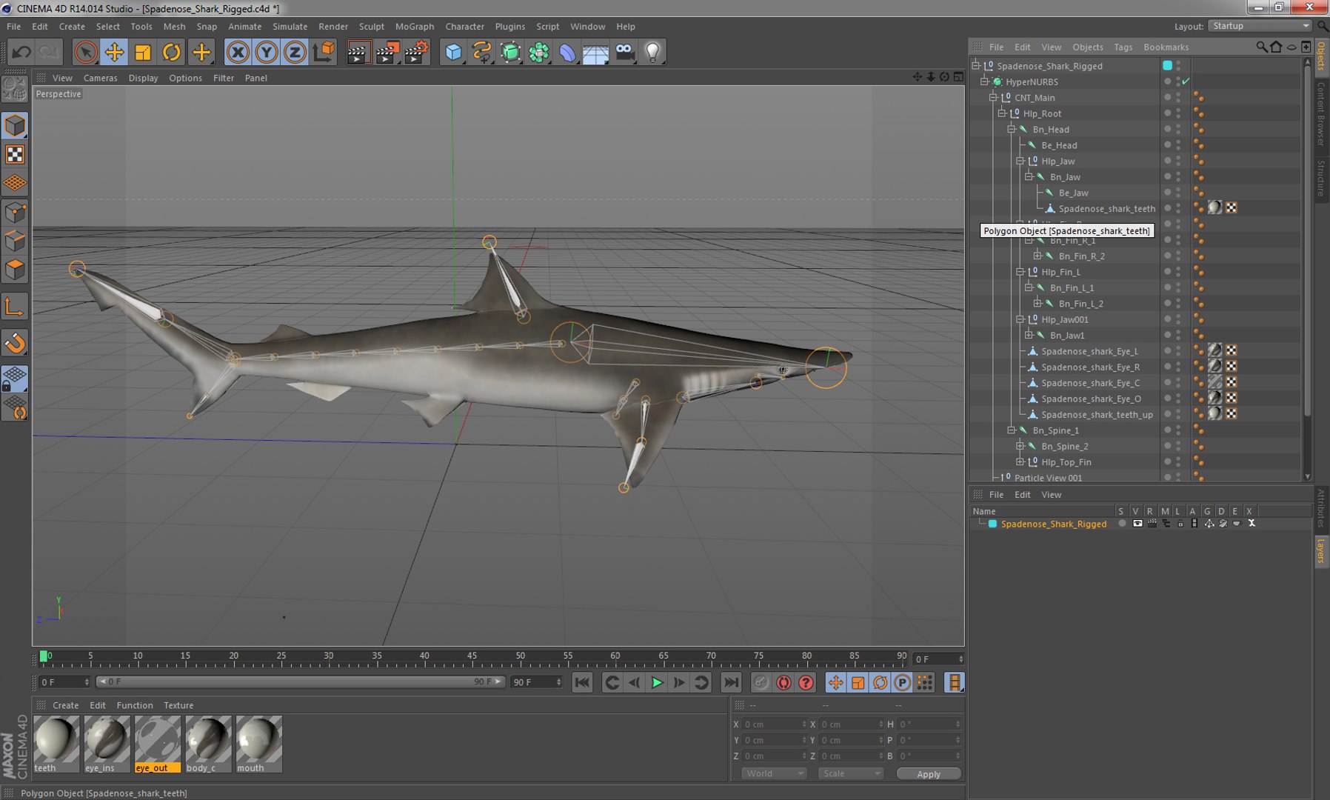Expand Hlp_Top_Fin tree node
Image resolution: width=1330 pixels, height=800 pixels.
pos(1020,461)
